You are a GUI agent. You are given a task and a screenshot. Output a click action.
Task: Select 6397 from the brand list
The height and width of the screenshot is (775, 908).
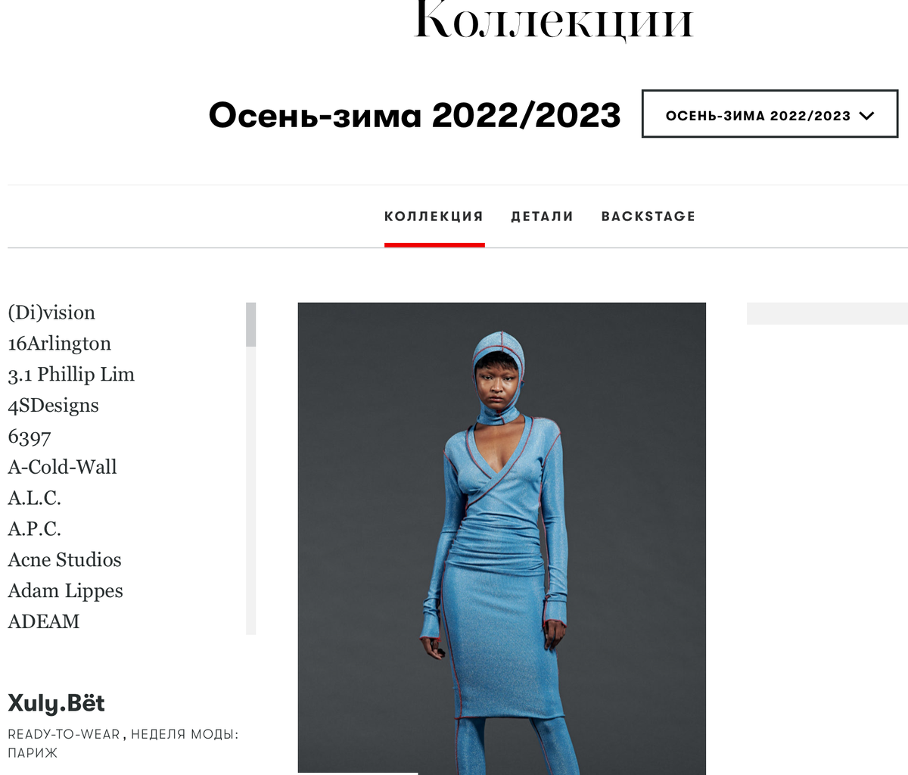click(x=30, y=437)
